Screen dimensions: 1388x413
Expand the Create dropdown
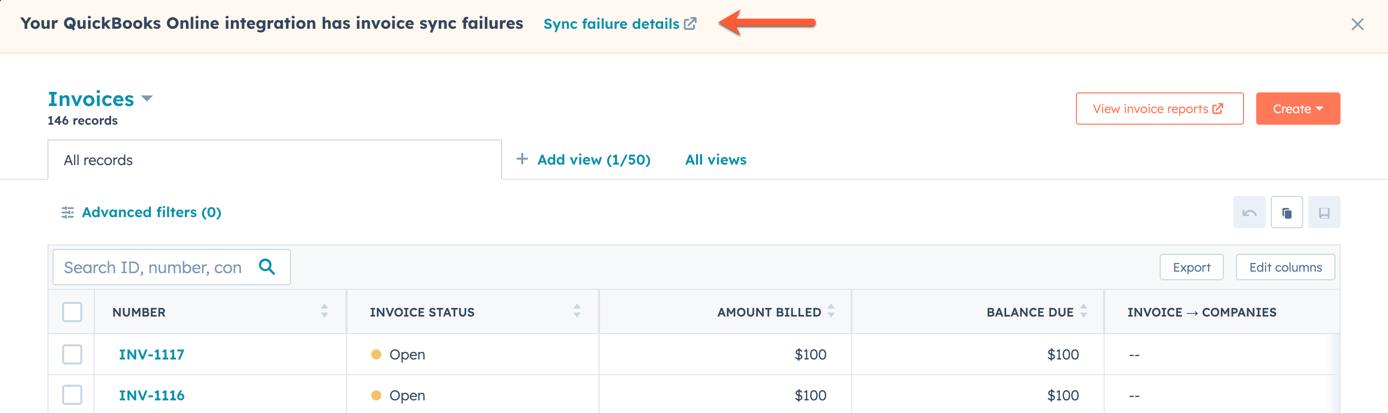coord(1298,108)
